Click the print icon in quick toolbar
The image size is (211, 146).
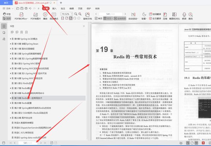pyautogui.click(x=26, y=8)
